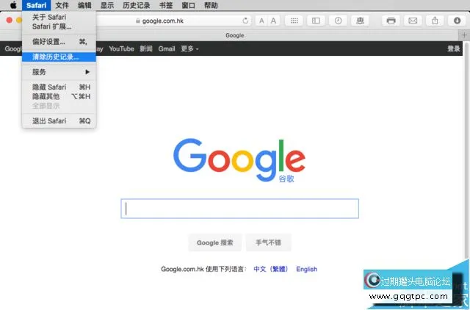Open the Share toolbar button
The image size is (470, 310).
click(x=435, y=21)
